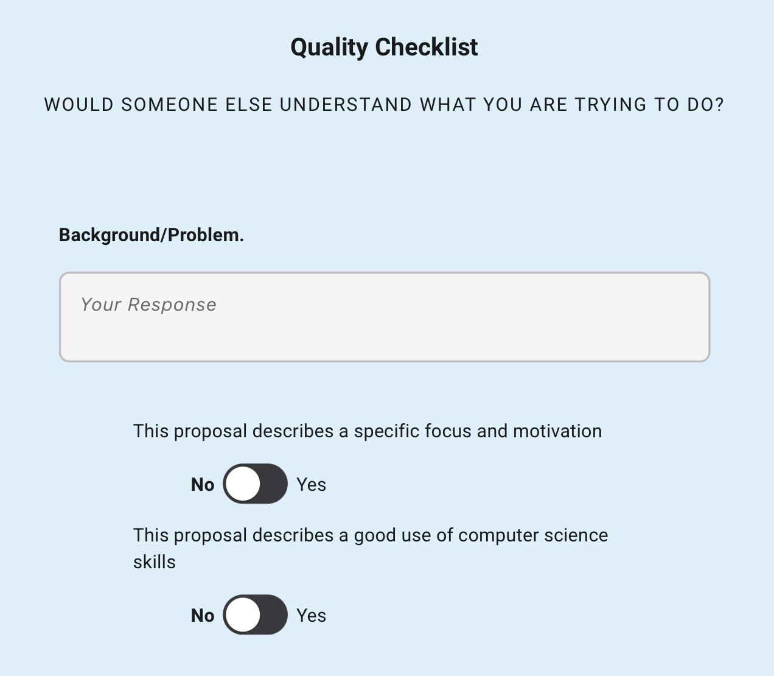The image size is (774, 676).
Task: Click the "specific focus and motivation" statement text
Action: coord(368,431)
